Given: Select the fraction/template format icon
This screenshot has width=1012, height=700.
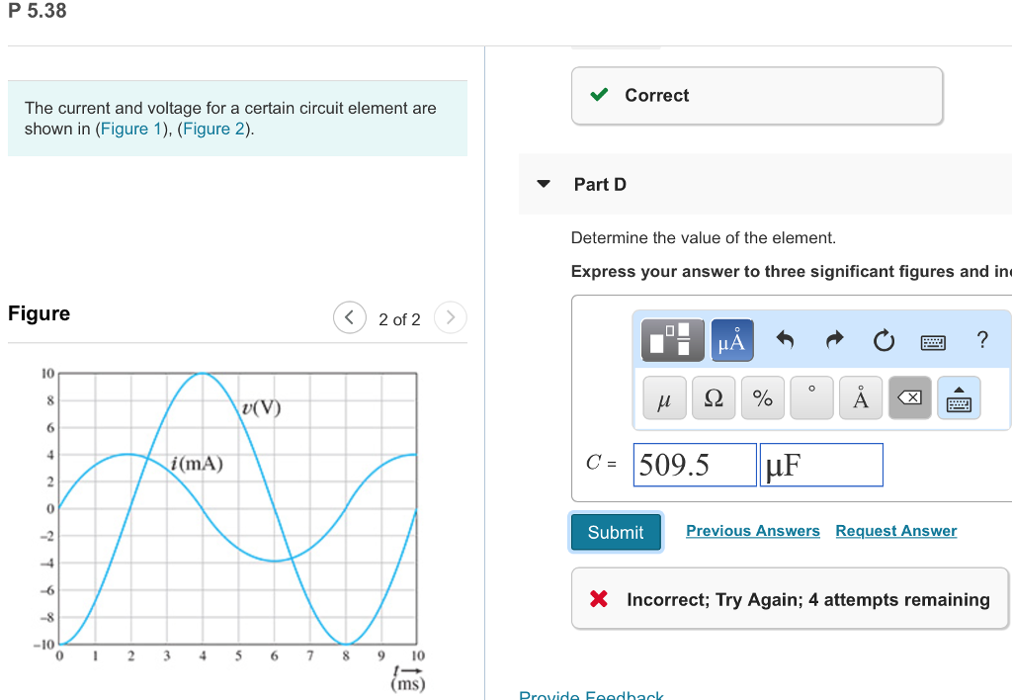Looking at the screenshot, I should (x=672, y=340).
